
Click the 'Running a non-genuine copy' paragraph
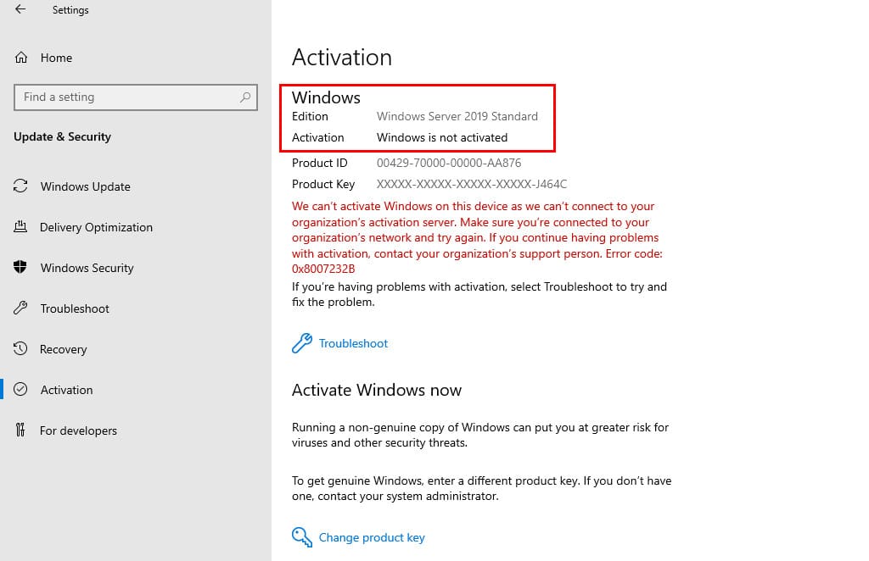pyautogui.click(x=480, y=435)
